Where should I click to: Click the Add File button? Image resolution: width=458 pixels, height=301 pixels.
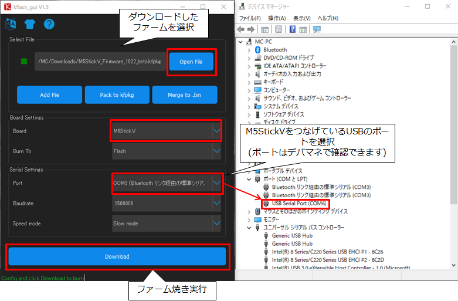(x=49, y=94)
